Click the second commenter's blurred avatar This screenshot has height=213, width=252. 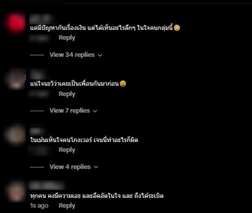[x=15, y=79]
